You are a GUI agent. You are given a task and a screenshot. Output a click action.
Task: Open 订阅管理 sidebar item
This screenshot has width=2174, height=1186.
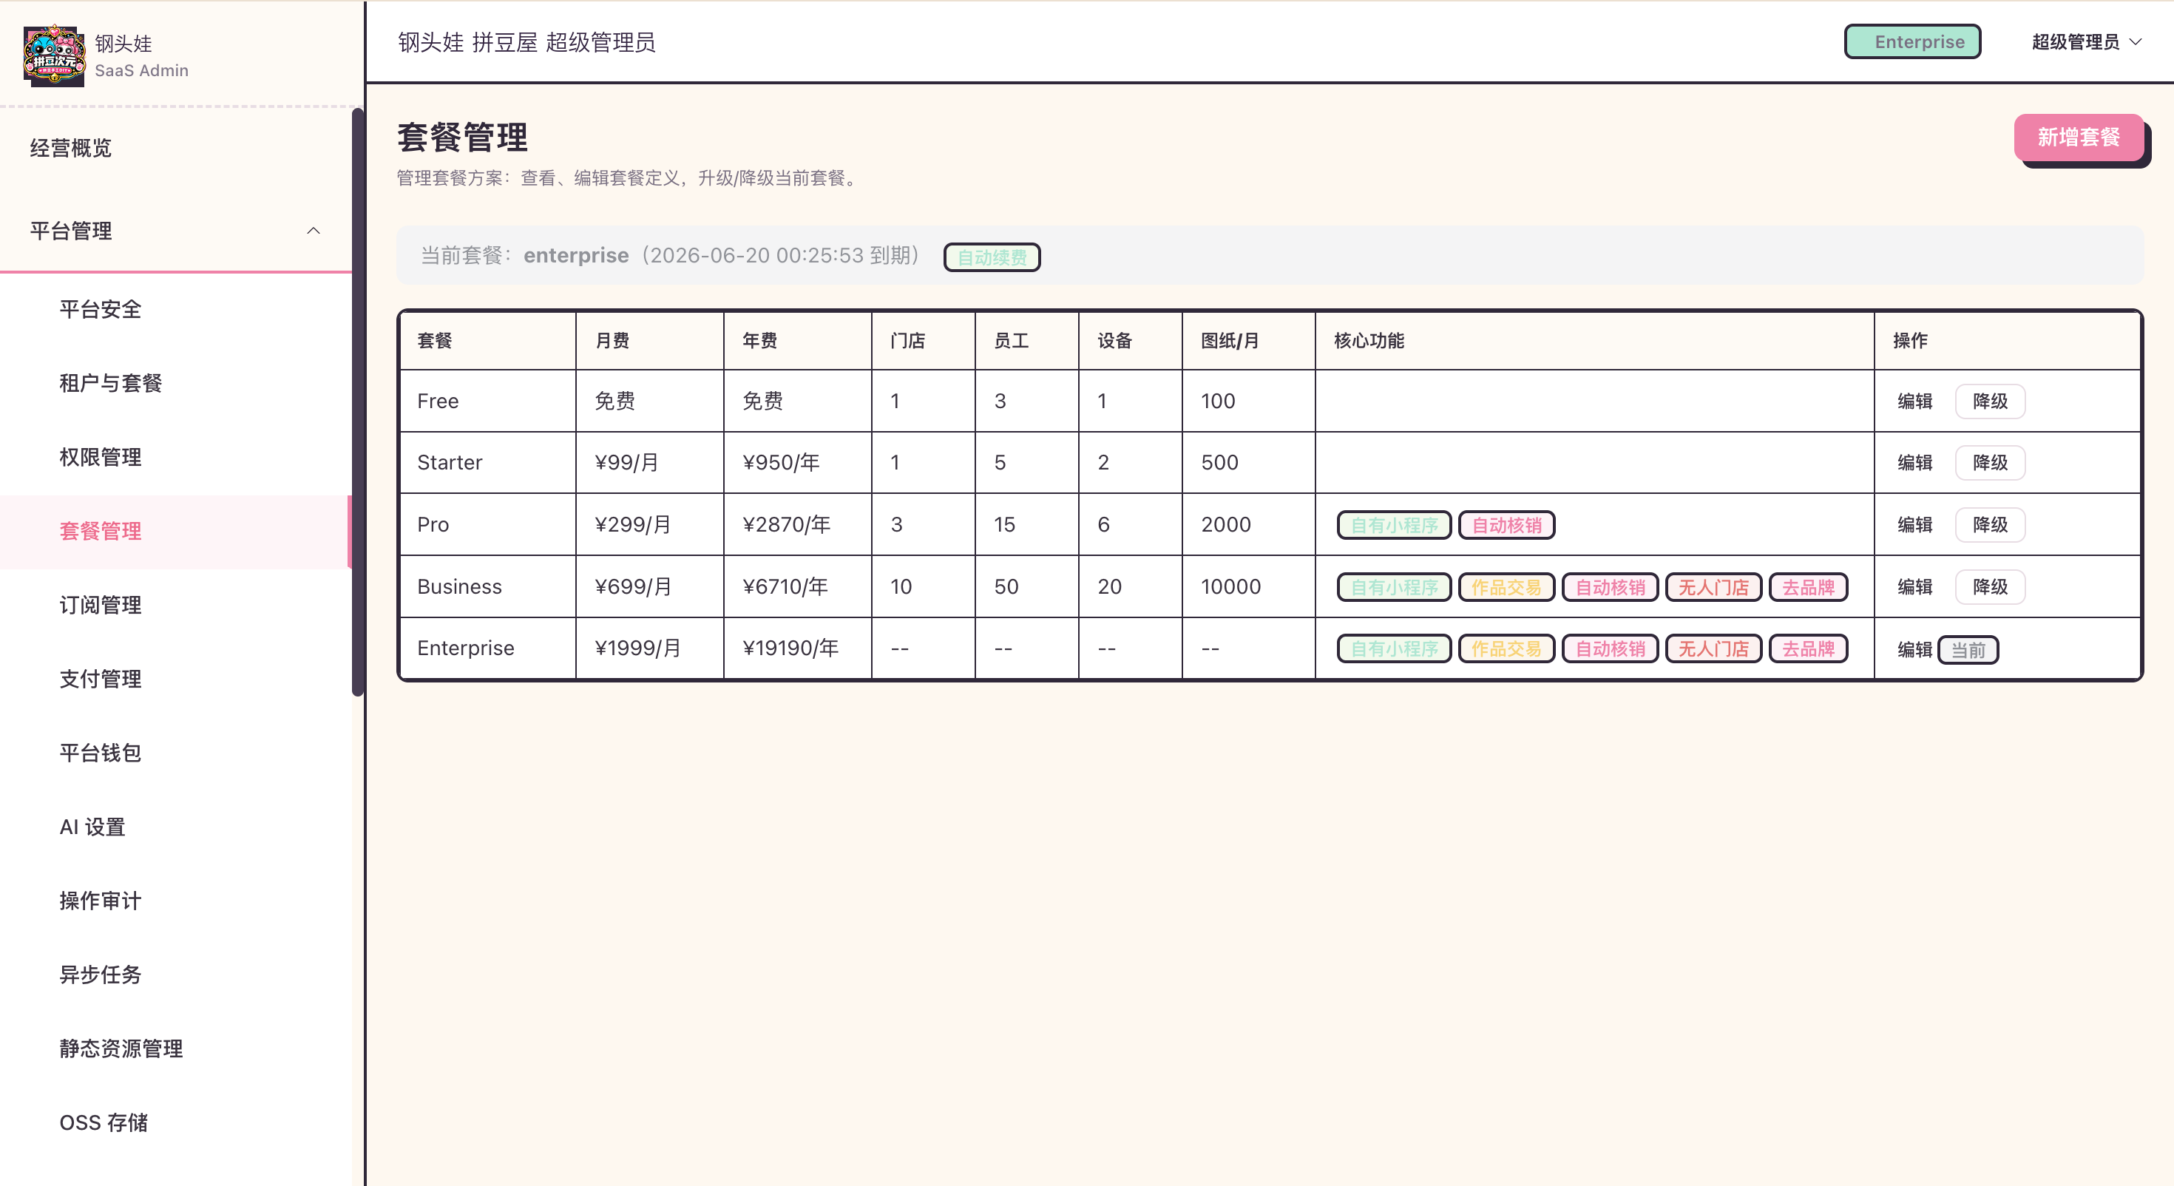click(x=175, y=604)
